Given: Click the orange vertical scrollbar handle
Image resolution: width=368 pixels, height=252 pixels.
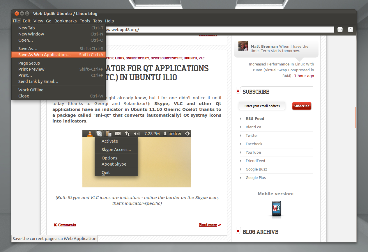Looking at the screenshot, I should point(356,117).
